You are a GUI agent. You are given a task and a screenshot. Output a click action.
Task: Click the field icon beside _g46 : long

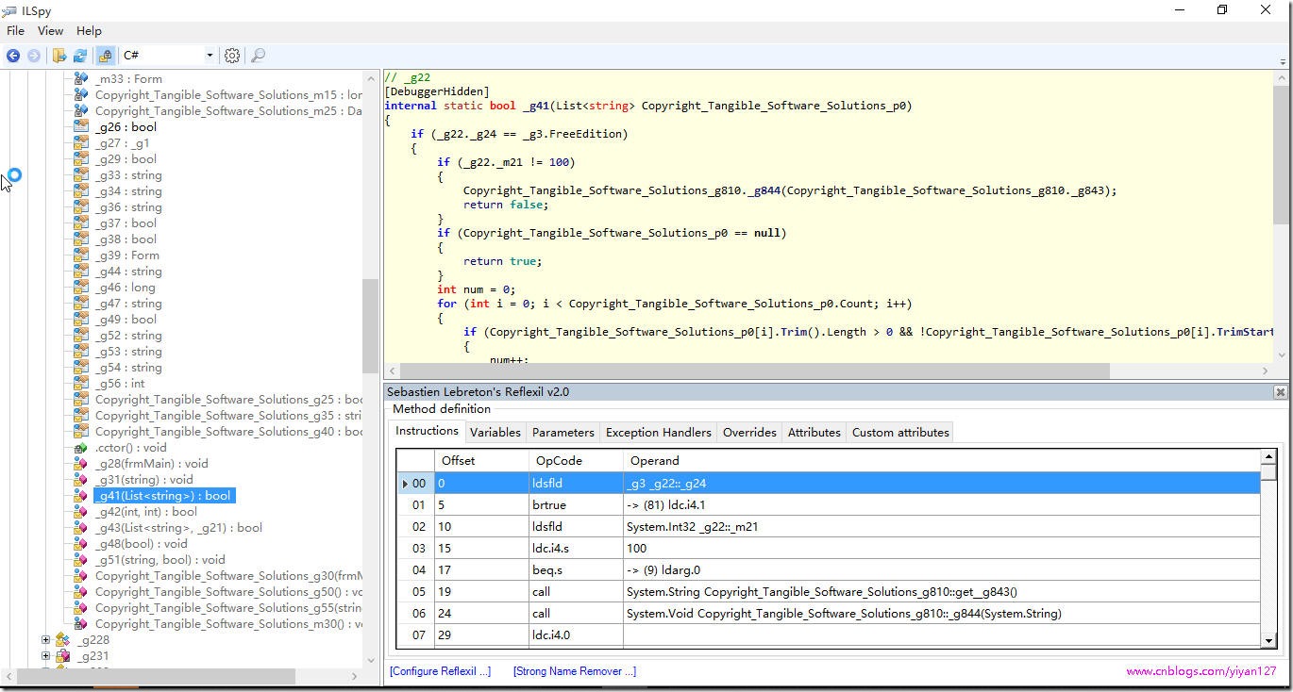pyautogui.click(x=81, y=288)
